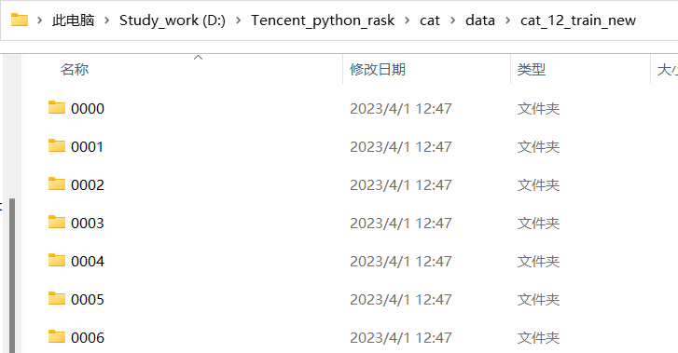Select the 0003 folder name row

click(183, 223)
